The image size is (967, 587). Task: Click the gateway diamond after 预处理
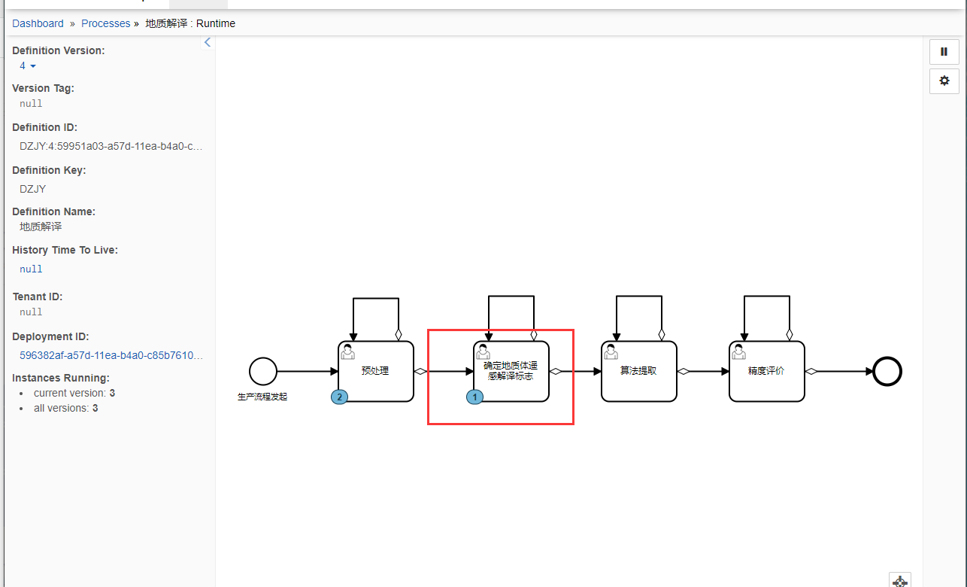click(421, 371)
